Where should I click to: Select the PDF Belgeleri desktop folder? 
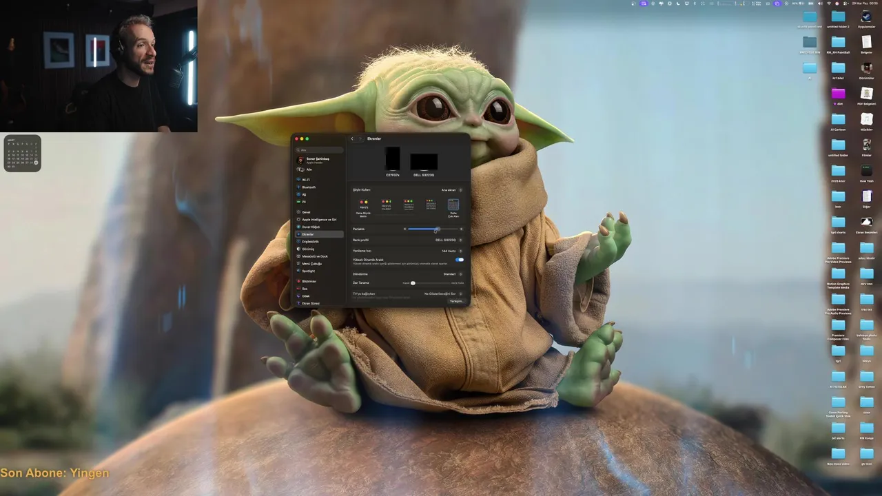coord(867,96)
